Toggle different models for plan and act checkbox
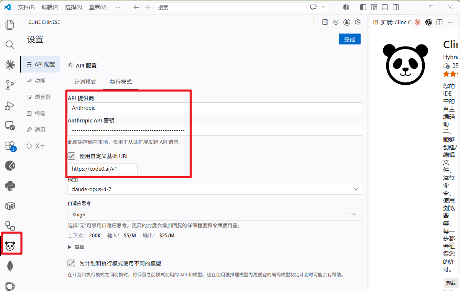This screenshot has width=460, height=291. pyautogui.click(x=71, y=263)
